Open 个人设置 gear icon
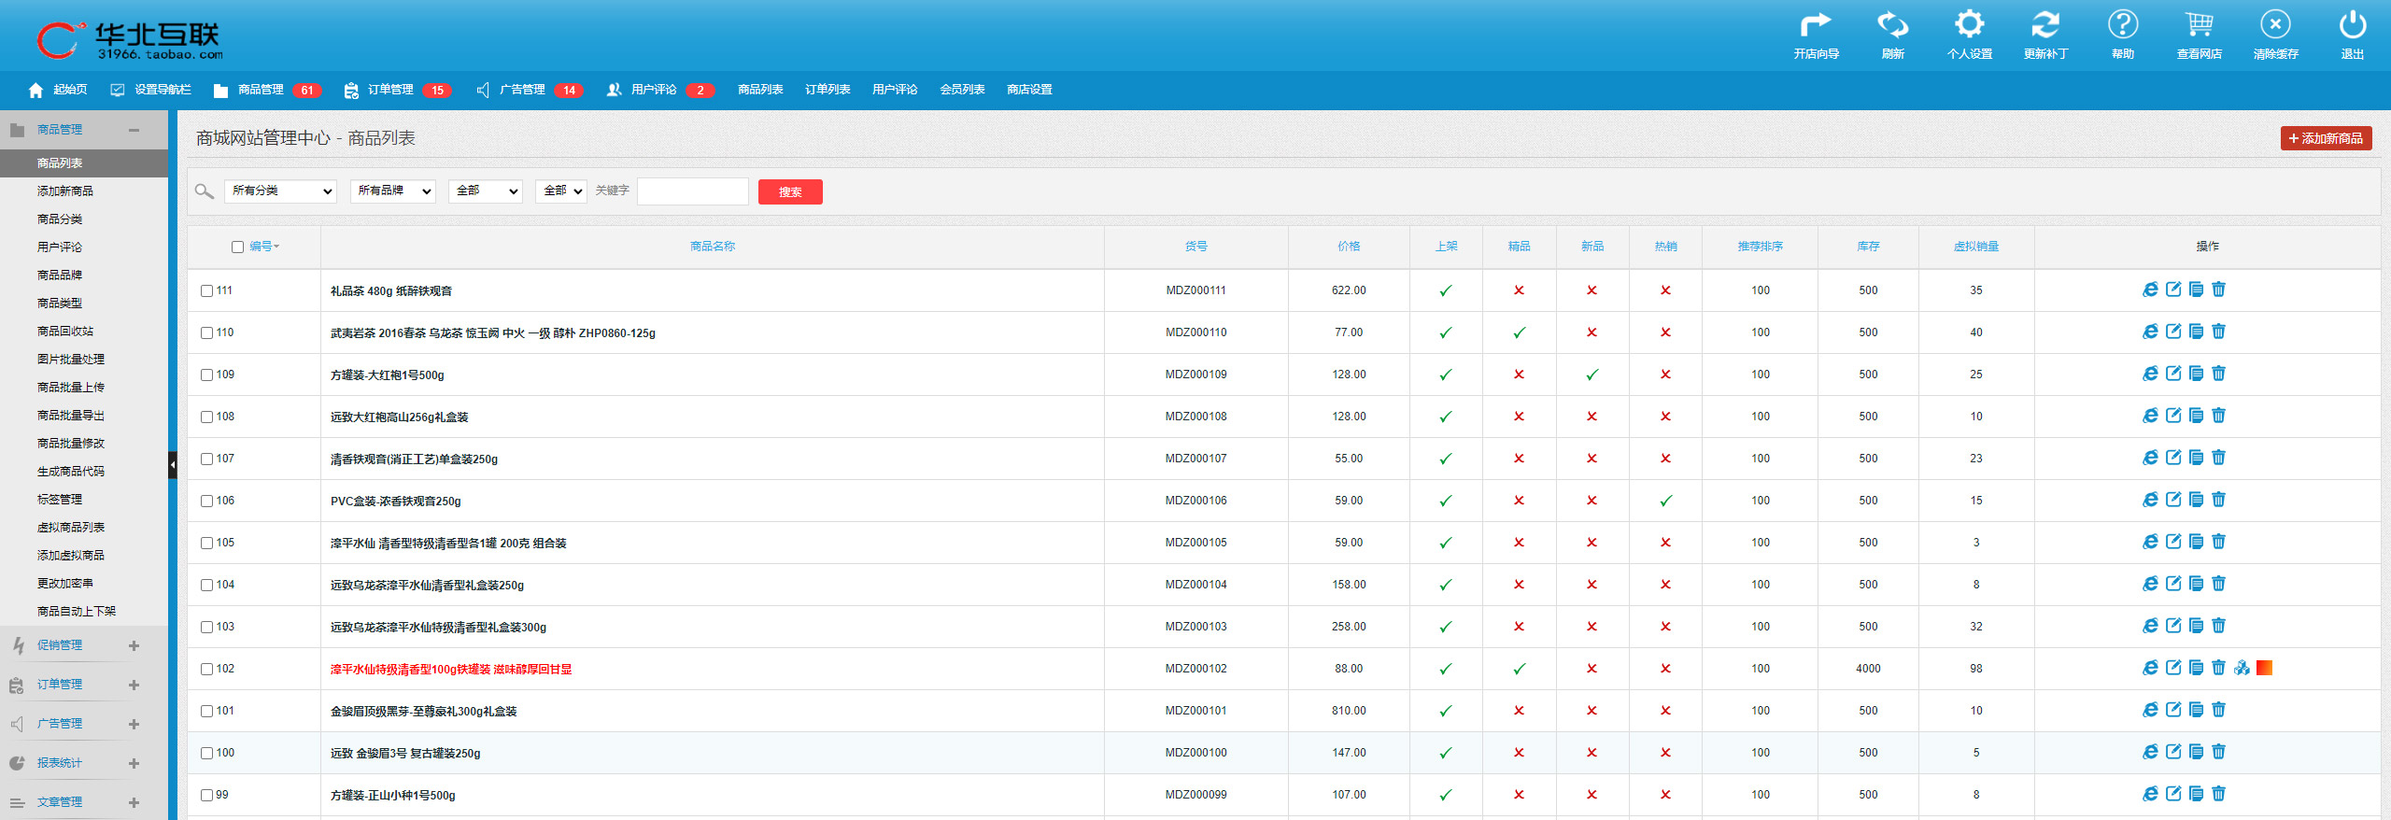2391x820 pixels. [x=1969, y=25]
